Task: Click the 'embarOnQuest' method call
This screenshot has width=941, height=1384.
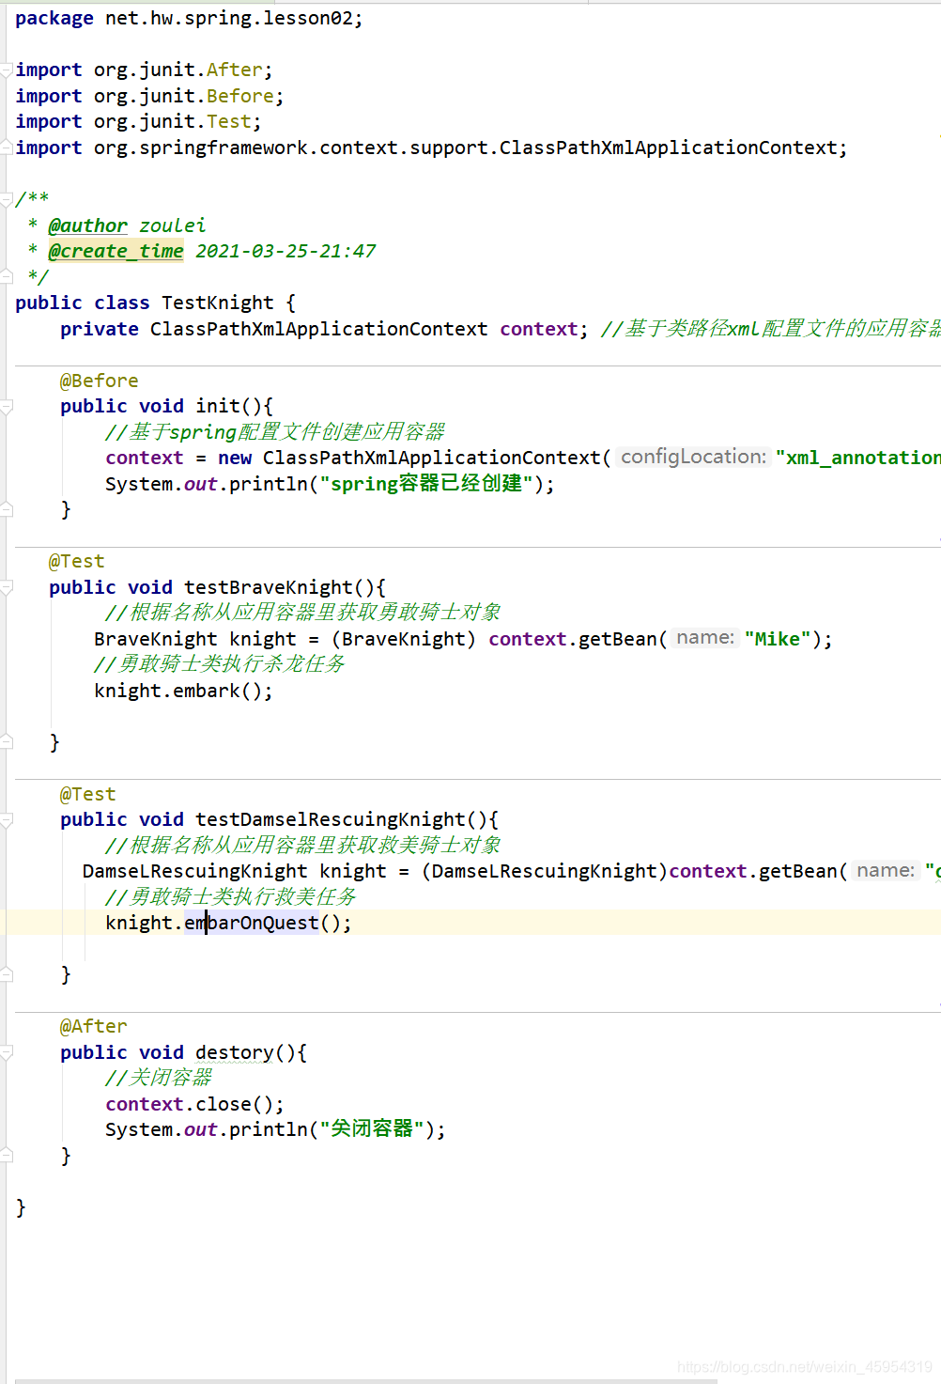Action: [x=252, y=923]
